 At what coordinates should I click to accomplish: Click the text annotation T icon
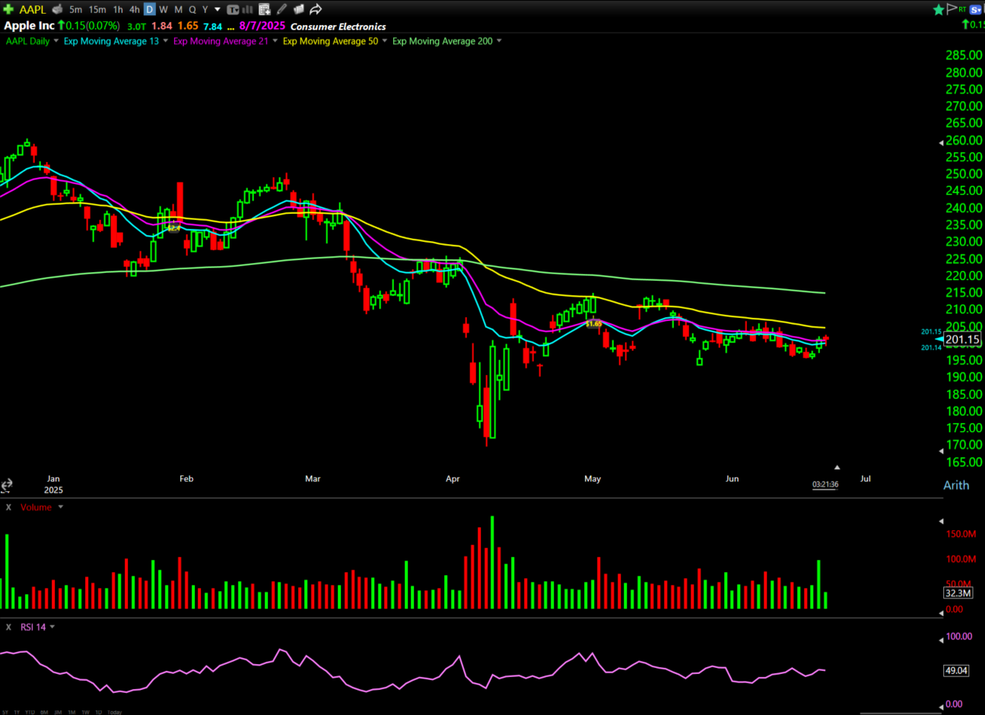coord(233,9)
